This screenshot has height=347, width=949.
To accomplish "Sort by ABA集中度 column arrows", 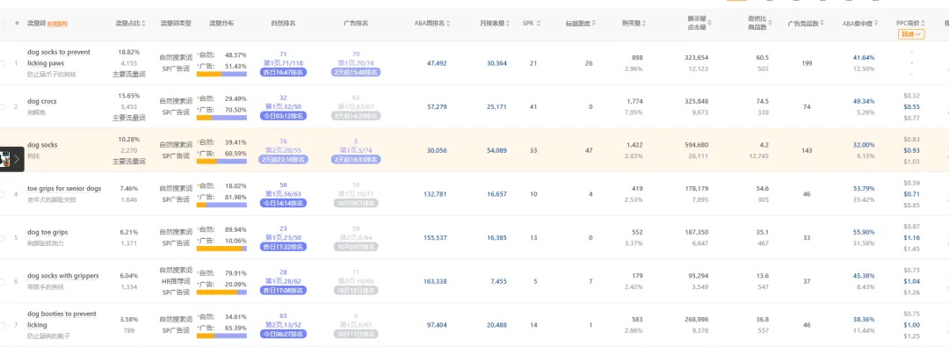I will pyautogui.click(x=876, y=24).
